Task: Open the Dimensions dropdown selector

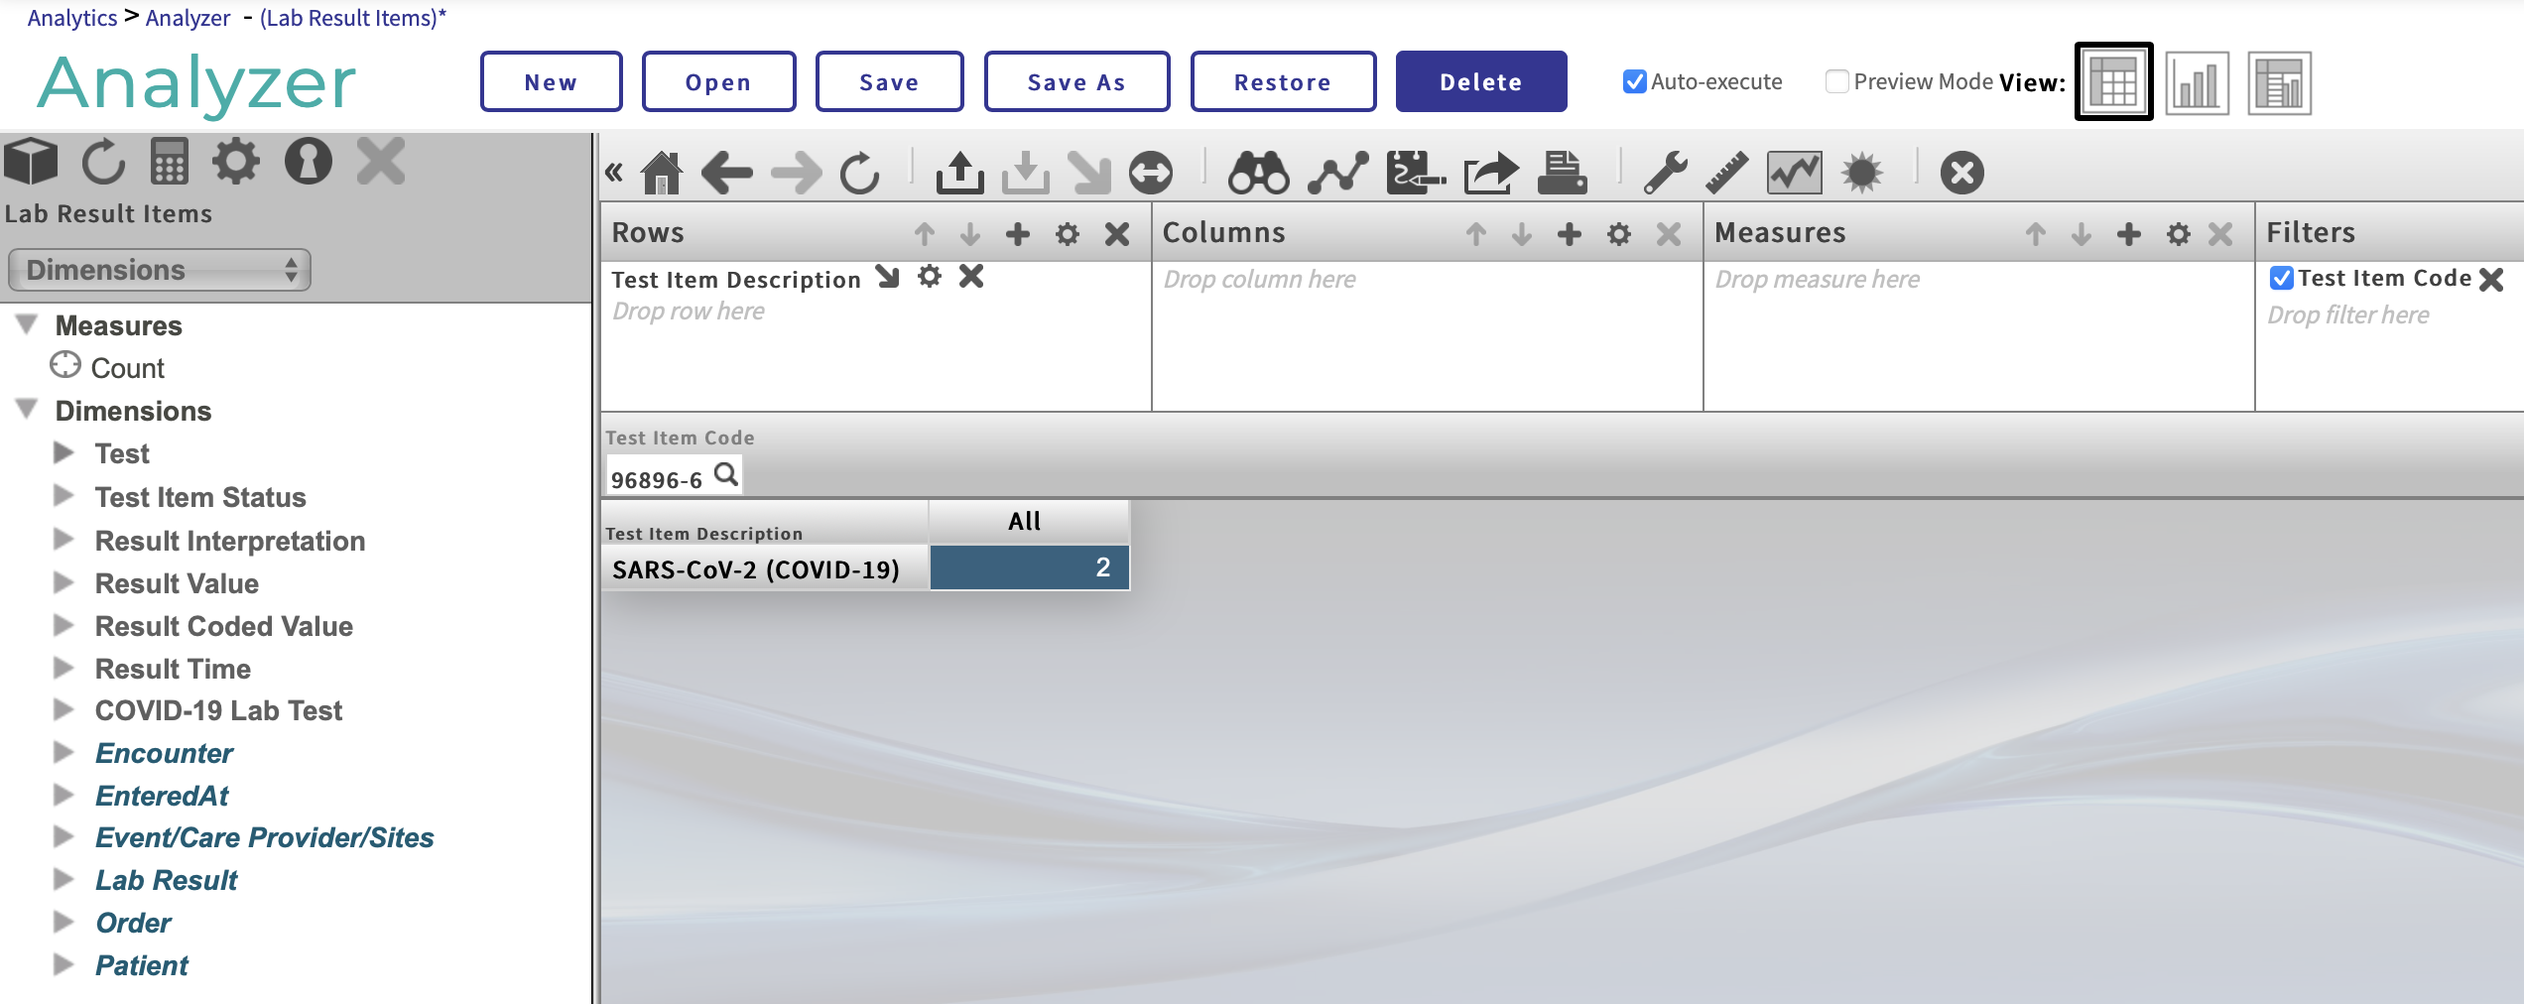Action: [x=160, y=270]
